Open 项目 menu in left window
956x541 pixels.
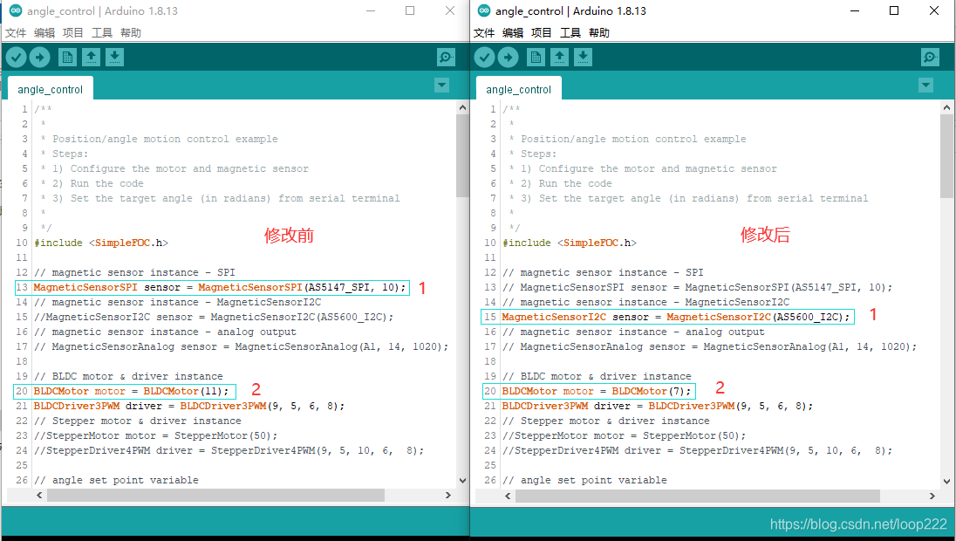(x=73, y=33)
